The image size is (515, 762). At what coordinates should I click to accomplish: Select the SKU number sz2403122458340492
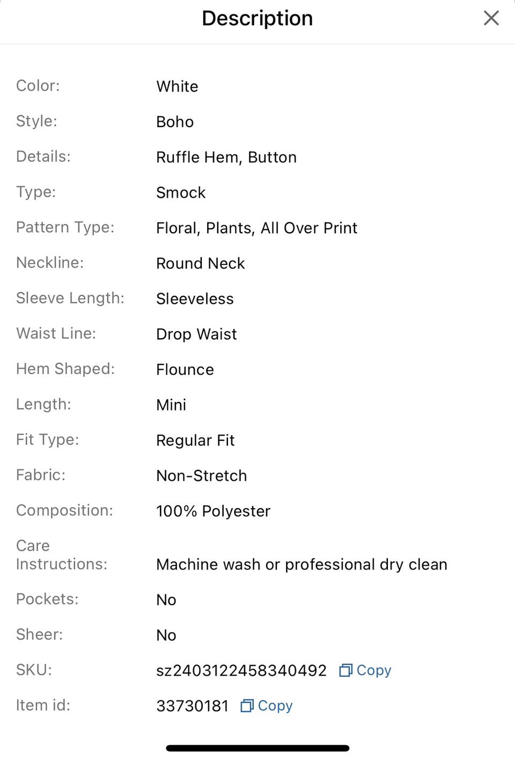pos(241,671)
